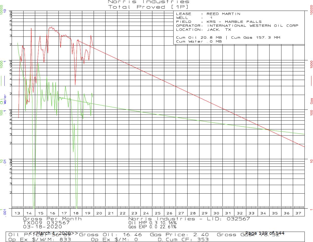Click the 'Page 139 of 144' indicator
The image size is (313, 242).
[x=265, y=233]
